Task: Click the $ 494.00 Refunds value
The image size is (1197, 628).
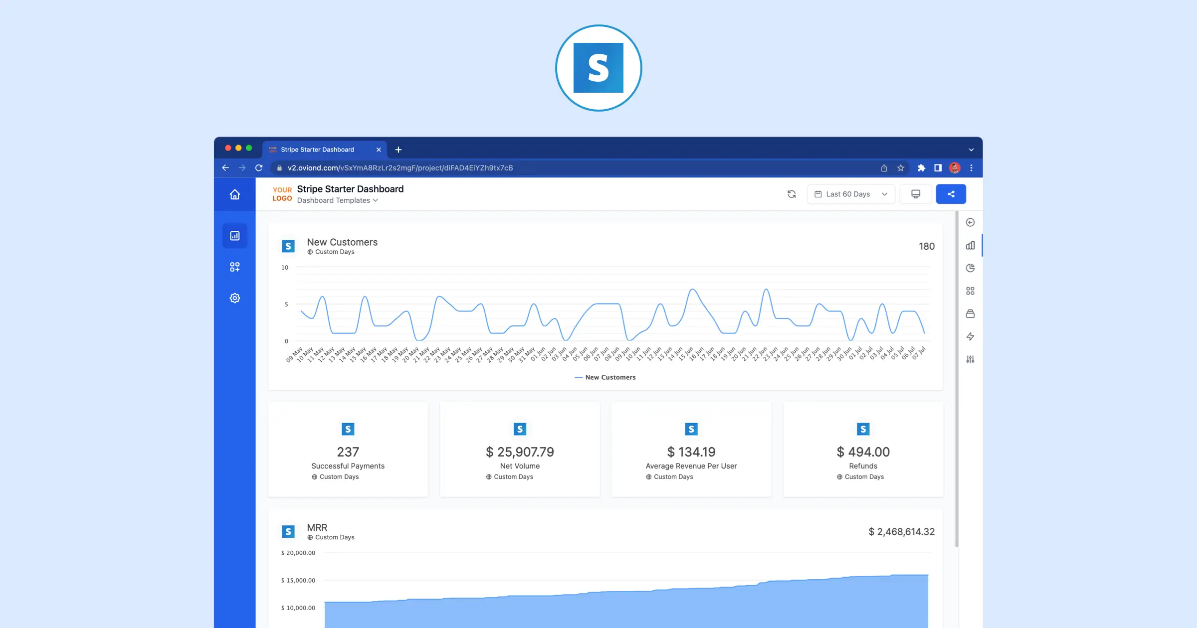Action: point(863,452)
